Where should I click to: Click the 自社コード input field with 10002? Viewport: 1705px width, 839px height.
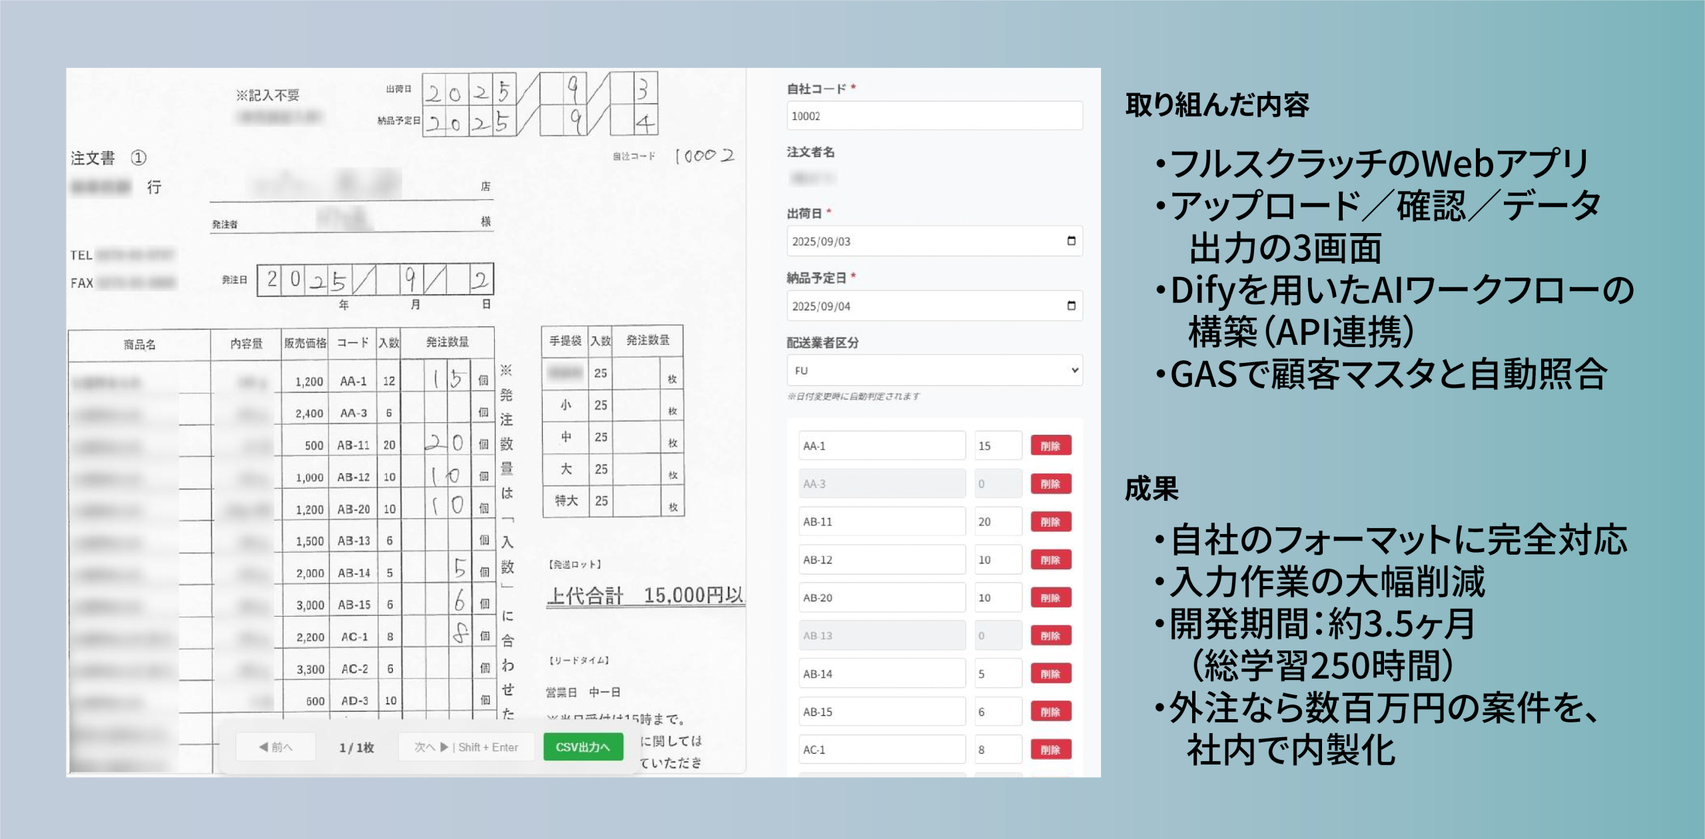[934, 116]
